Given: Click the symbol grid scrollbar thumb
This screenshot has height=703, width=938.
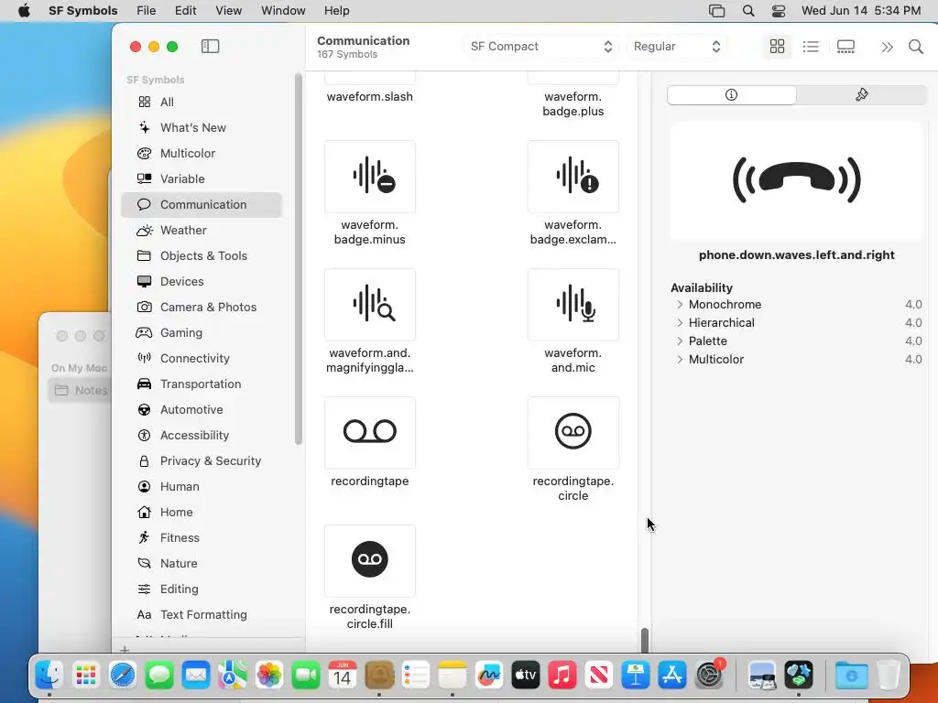Looking at the screenshot, I should pos(644,640).
